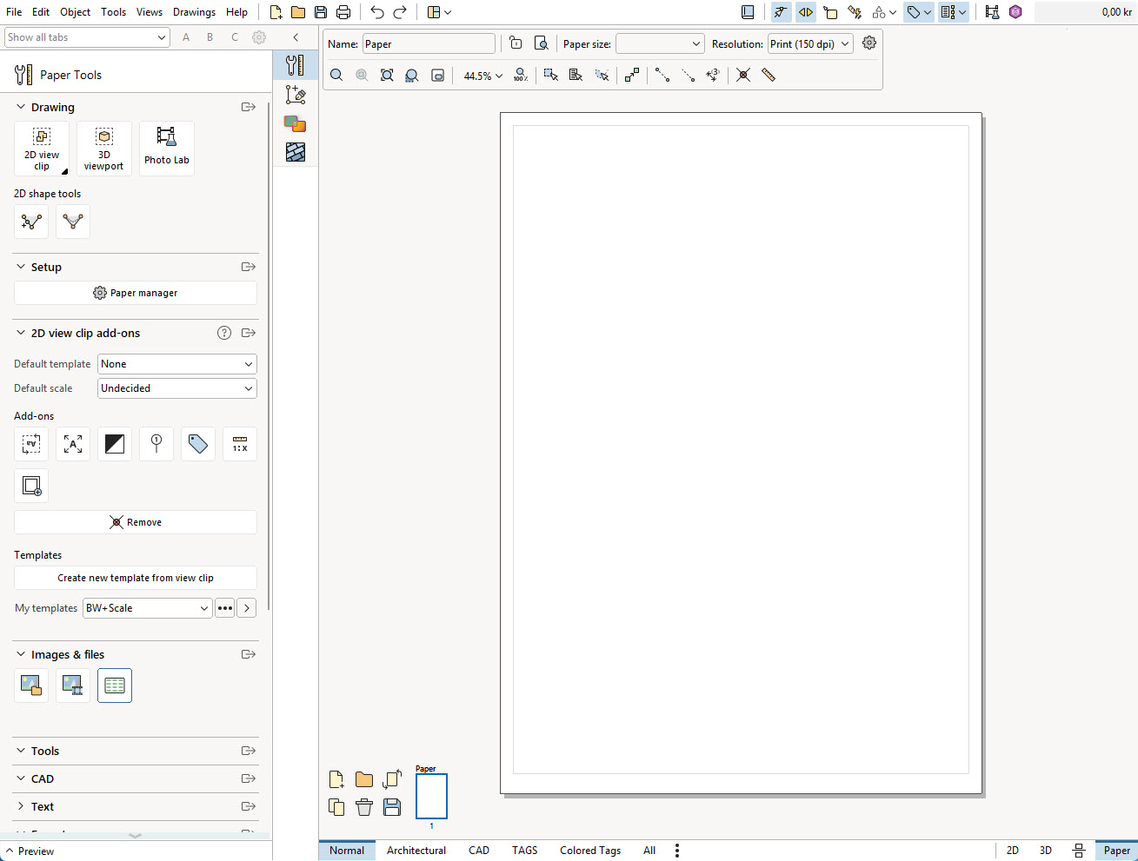Open the Show all tabs dropdown
1138x861 pixels.
(87, 37)
